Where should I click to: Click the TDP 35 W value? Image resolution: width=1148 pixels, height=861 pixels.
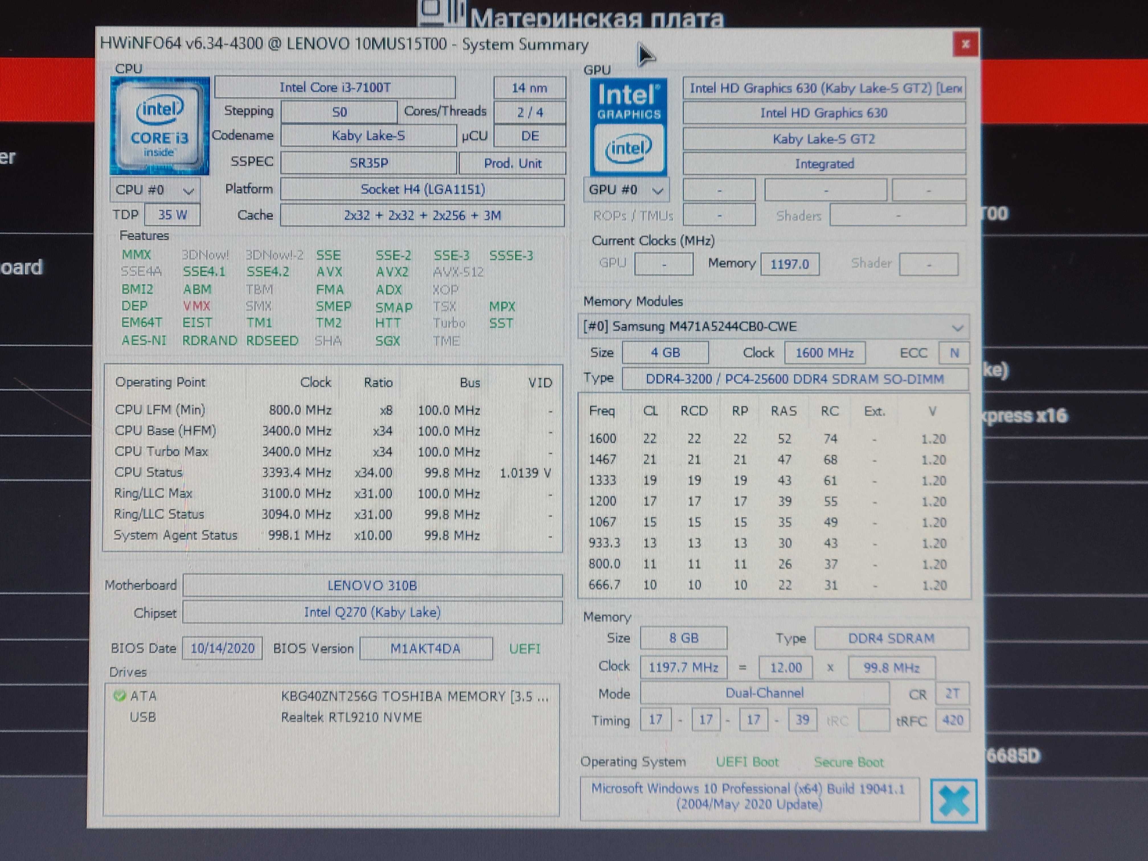172,215
